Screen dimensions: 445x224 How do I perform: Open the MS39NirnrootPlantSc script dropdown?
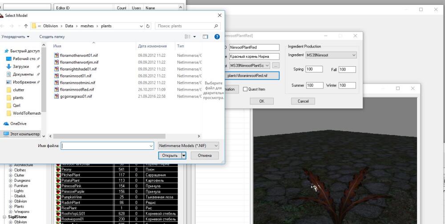point(250,65)
